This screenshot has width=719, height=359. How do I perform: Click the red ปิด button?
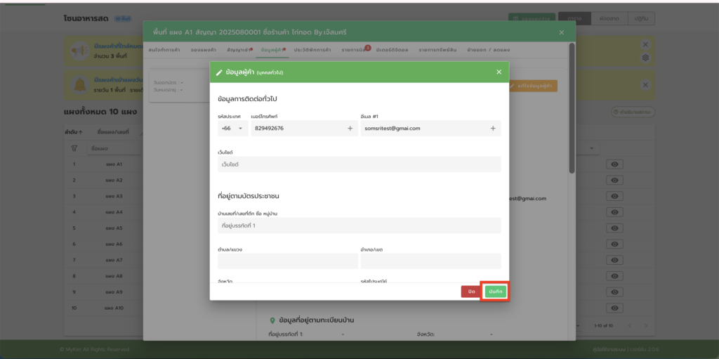[471, 292]
